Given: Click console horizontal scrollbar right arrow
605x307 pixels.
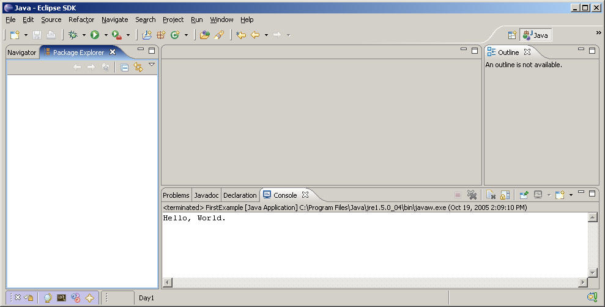Looking at the screenshot, I should click(x=582, y=283).
